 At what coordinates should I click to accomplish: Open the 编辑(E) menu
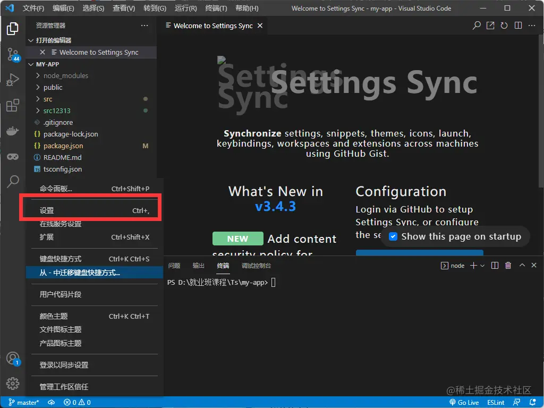63,8
